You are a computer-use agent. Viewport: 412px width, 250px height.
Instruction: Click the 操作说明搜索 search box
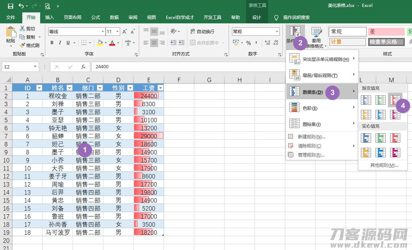coord(296,17)
